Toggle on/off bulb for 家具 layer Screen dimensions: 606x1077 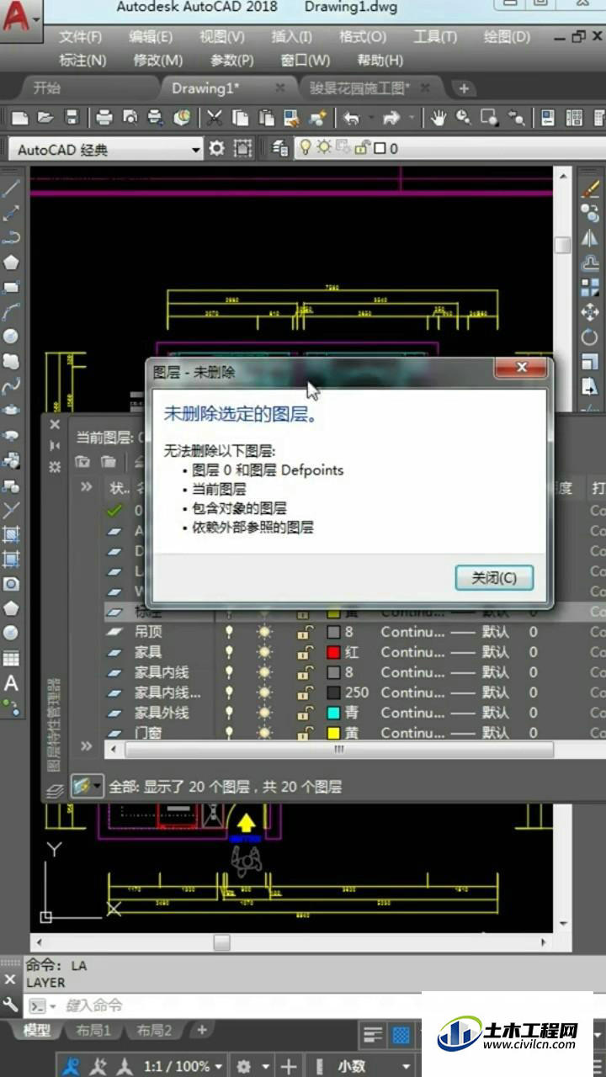(x=228, y=652)
